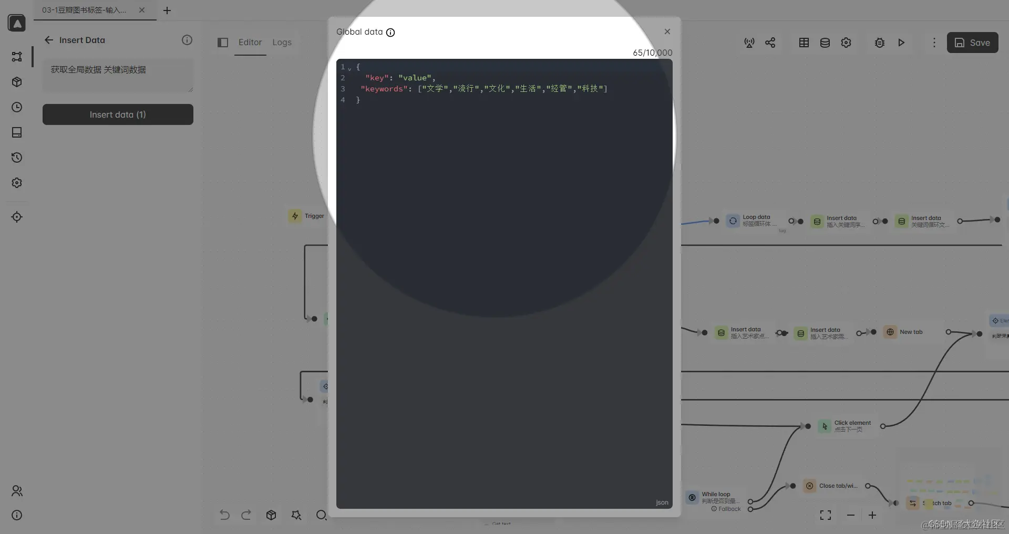
Task: Open the Logs history sidebar icon
Action: pos(17,158)
